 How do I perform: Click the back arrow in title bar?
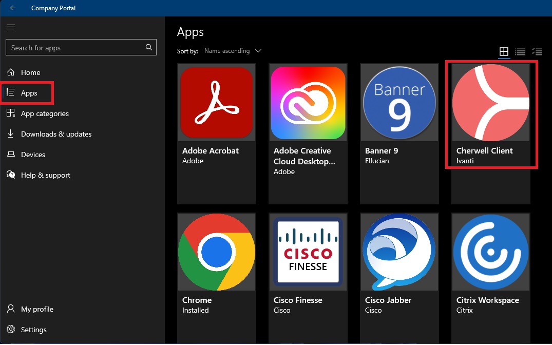12,8
